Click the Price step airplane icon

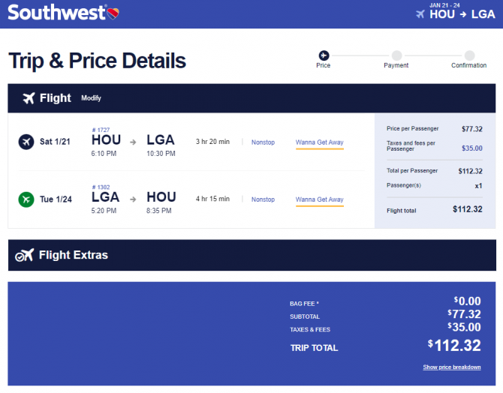tap(324, 55)
